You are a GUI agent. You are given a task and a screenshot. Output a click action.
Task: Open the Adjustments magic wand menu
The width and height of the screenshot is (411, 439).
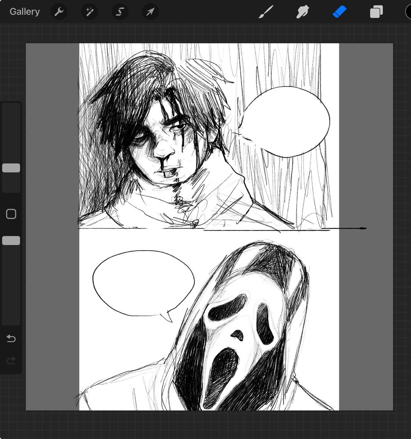90,12
